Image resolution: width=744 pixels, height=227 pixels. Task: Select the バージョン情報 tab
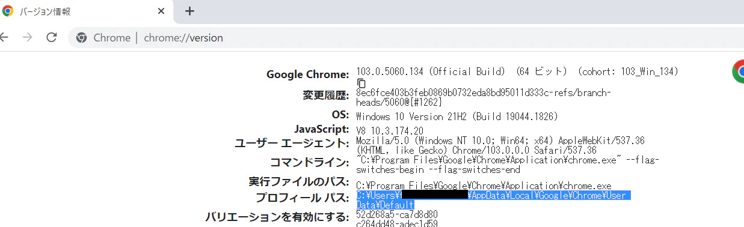click(x=87, y=11)
